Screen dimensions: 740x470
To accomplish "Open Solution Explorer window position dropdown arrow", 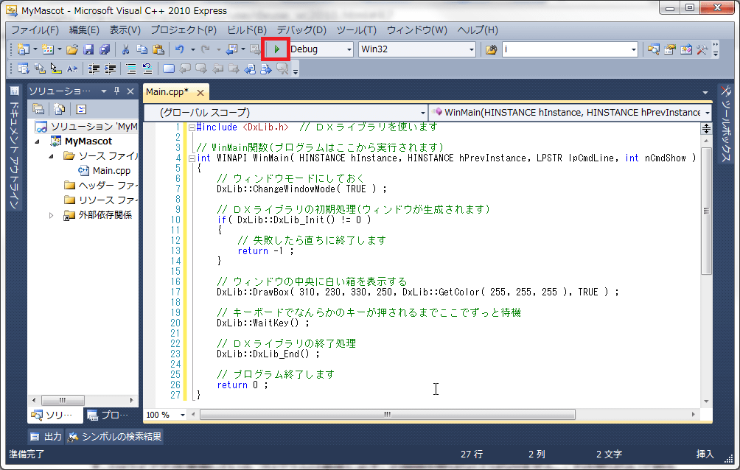I will [104, 91].
